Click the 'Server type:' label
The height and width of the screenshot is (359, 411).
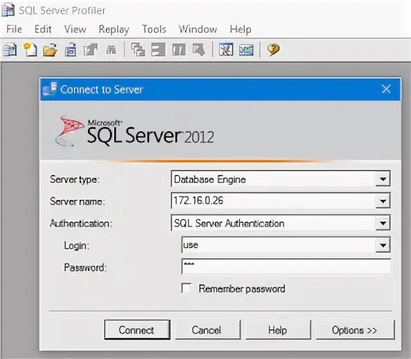tap(74, 179)
